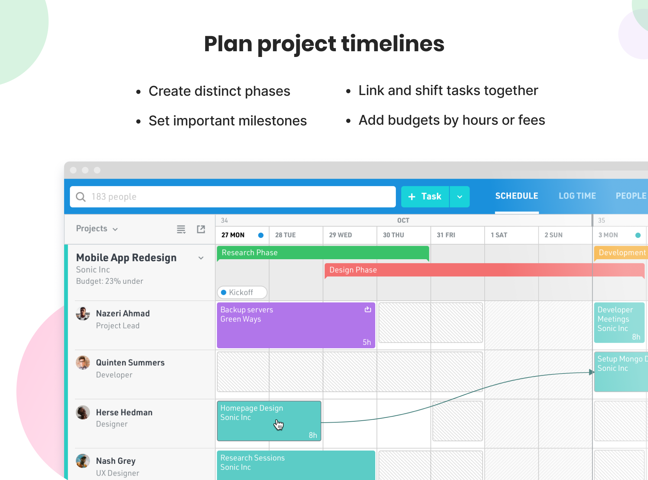Viewport: 648px width, 480px height.
Task: Switch to the People tab
Action: point(631,196)
